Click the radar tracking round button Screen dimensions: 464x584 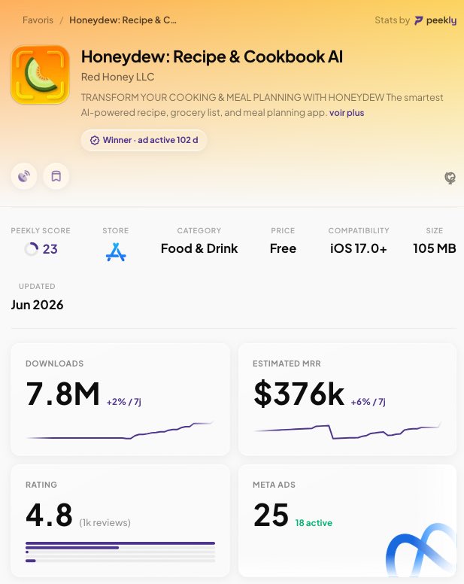24,176
